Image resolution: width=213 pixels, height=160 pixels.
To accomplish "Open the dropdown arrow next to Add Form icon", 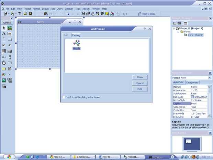I will tap(16, 14).
